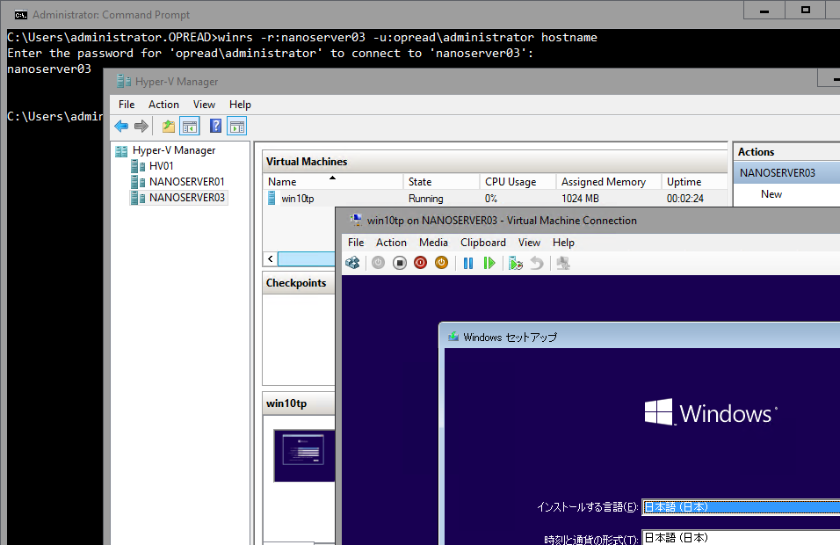840x545 pixels.
Task: Select the win10tp virtual machine name
Action: pos(297,199)
